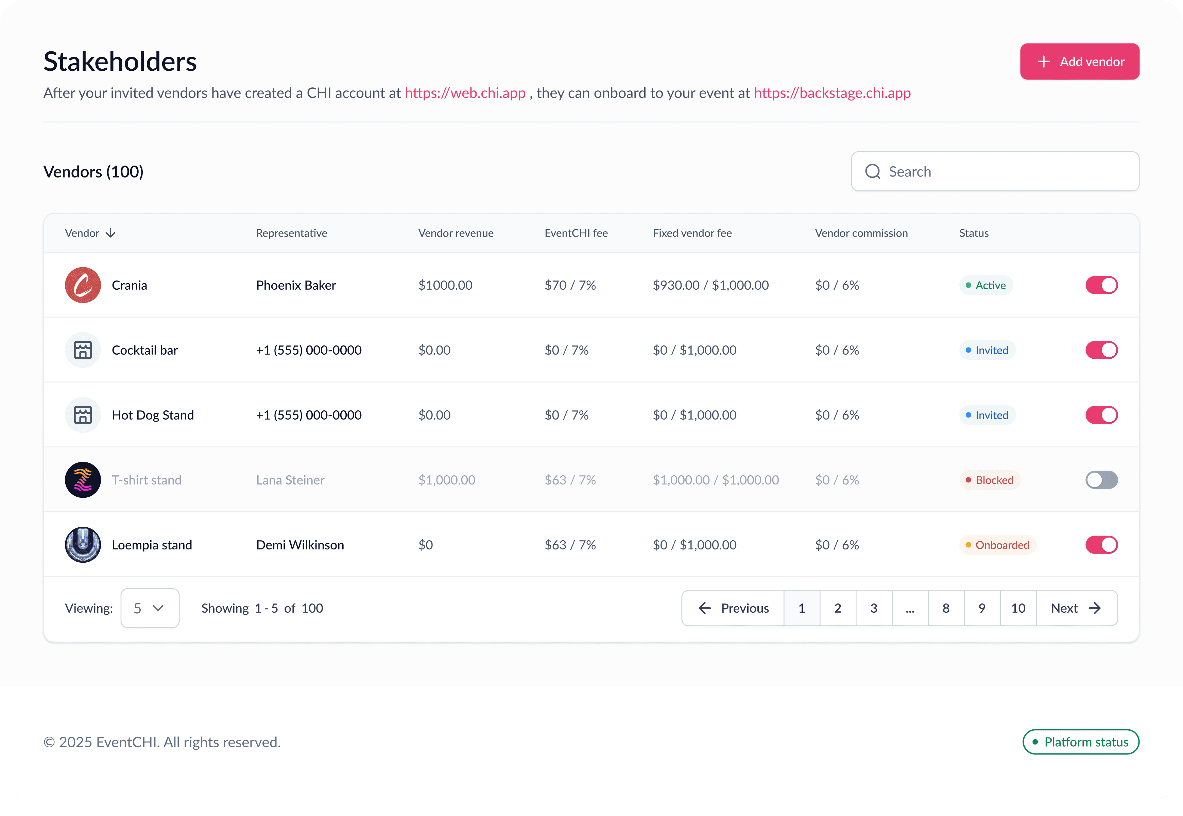Screen dimensions: 1183x816
Task: Click the T-shirt stand avatar icon
Action: coord(83,480)
